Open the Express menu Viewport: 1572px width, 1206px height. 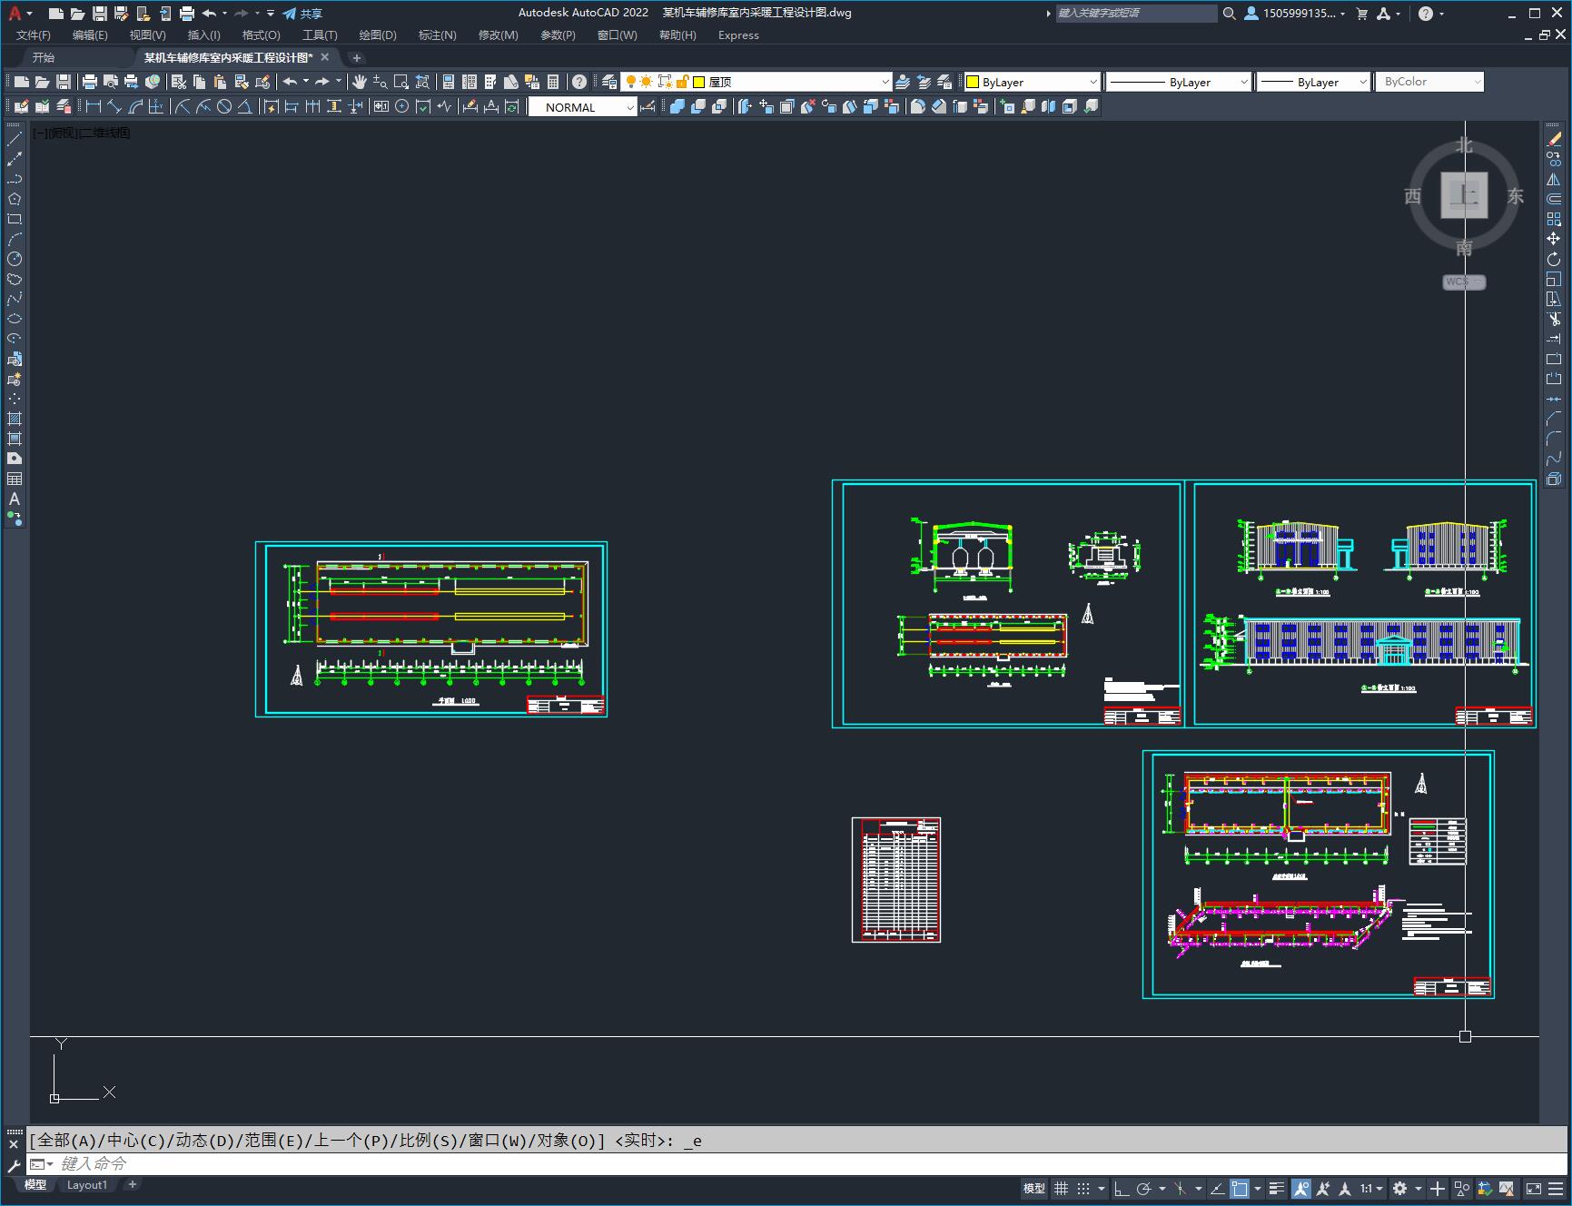738,35
